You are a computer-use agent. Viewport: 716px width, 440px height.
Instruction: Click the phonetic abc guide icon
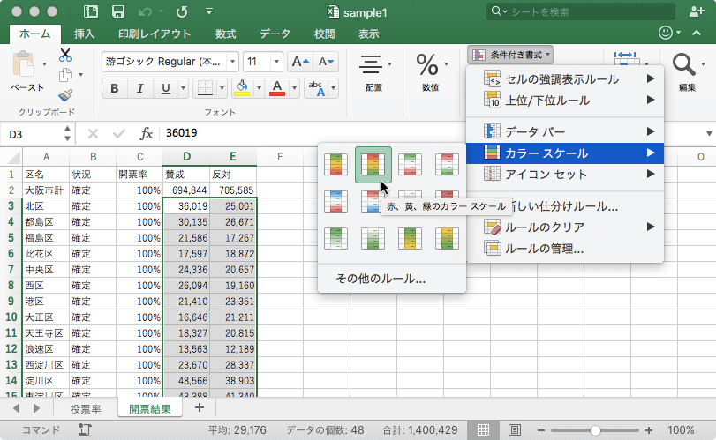click(x=317, y=88)
